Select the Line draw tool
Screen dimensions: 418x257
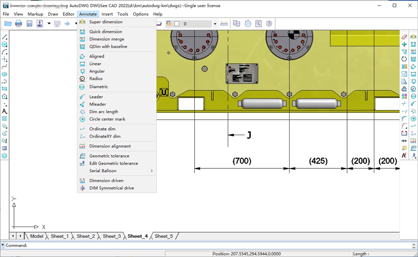[x=5, y=37]
